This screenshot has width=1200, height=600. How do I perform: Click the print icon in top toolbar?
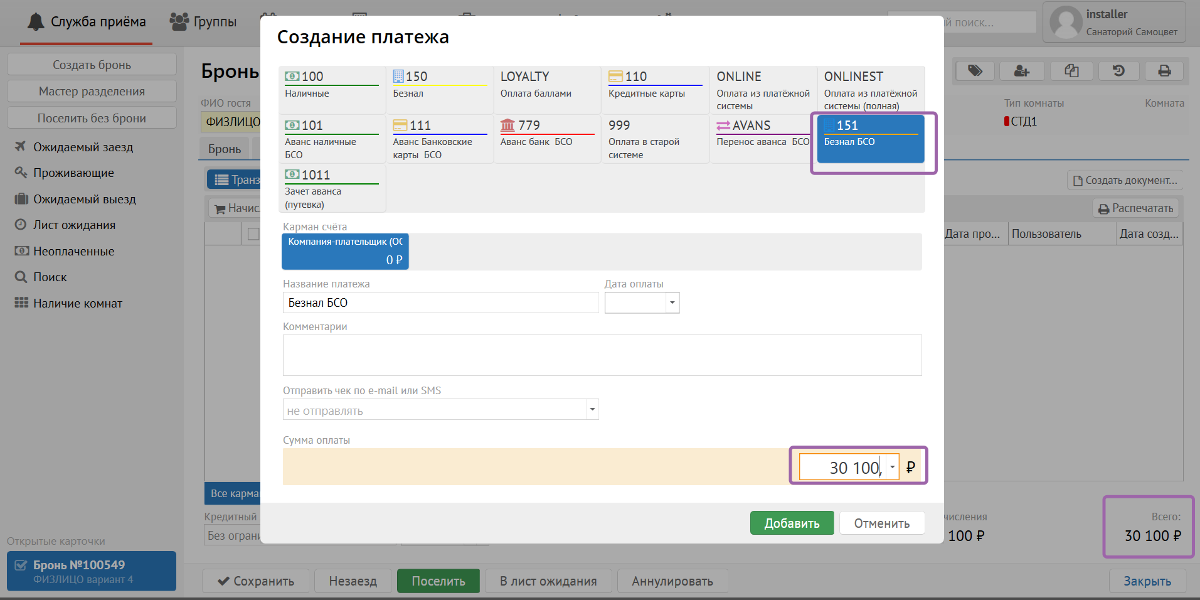click(1164, 71)
